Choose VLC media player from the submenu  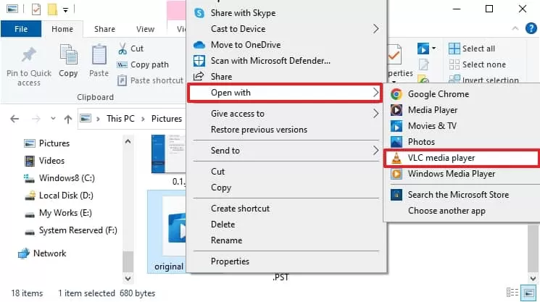pyautogui.click(x=441, y=157)
